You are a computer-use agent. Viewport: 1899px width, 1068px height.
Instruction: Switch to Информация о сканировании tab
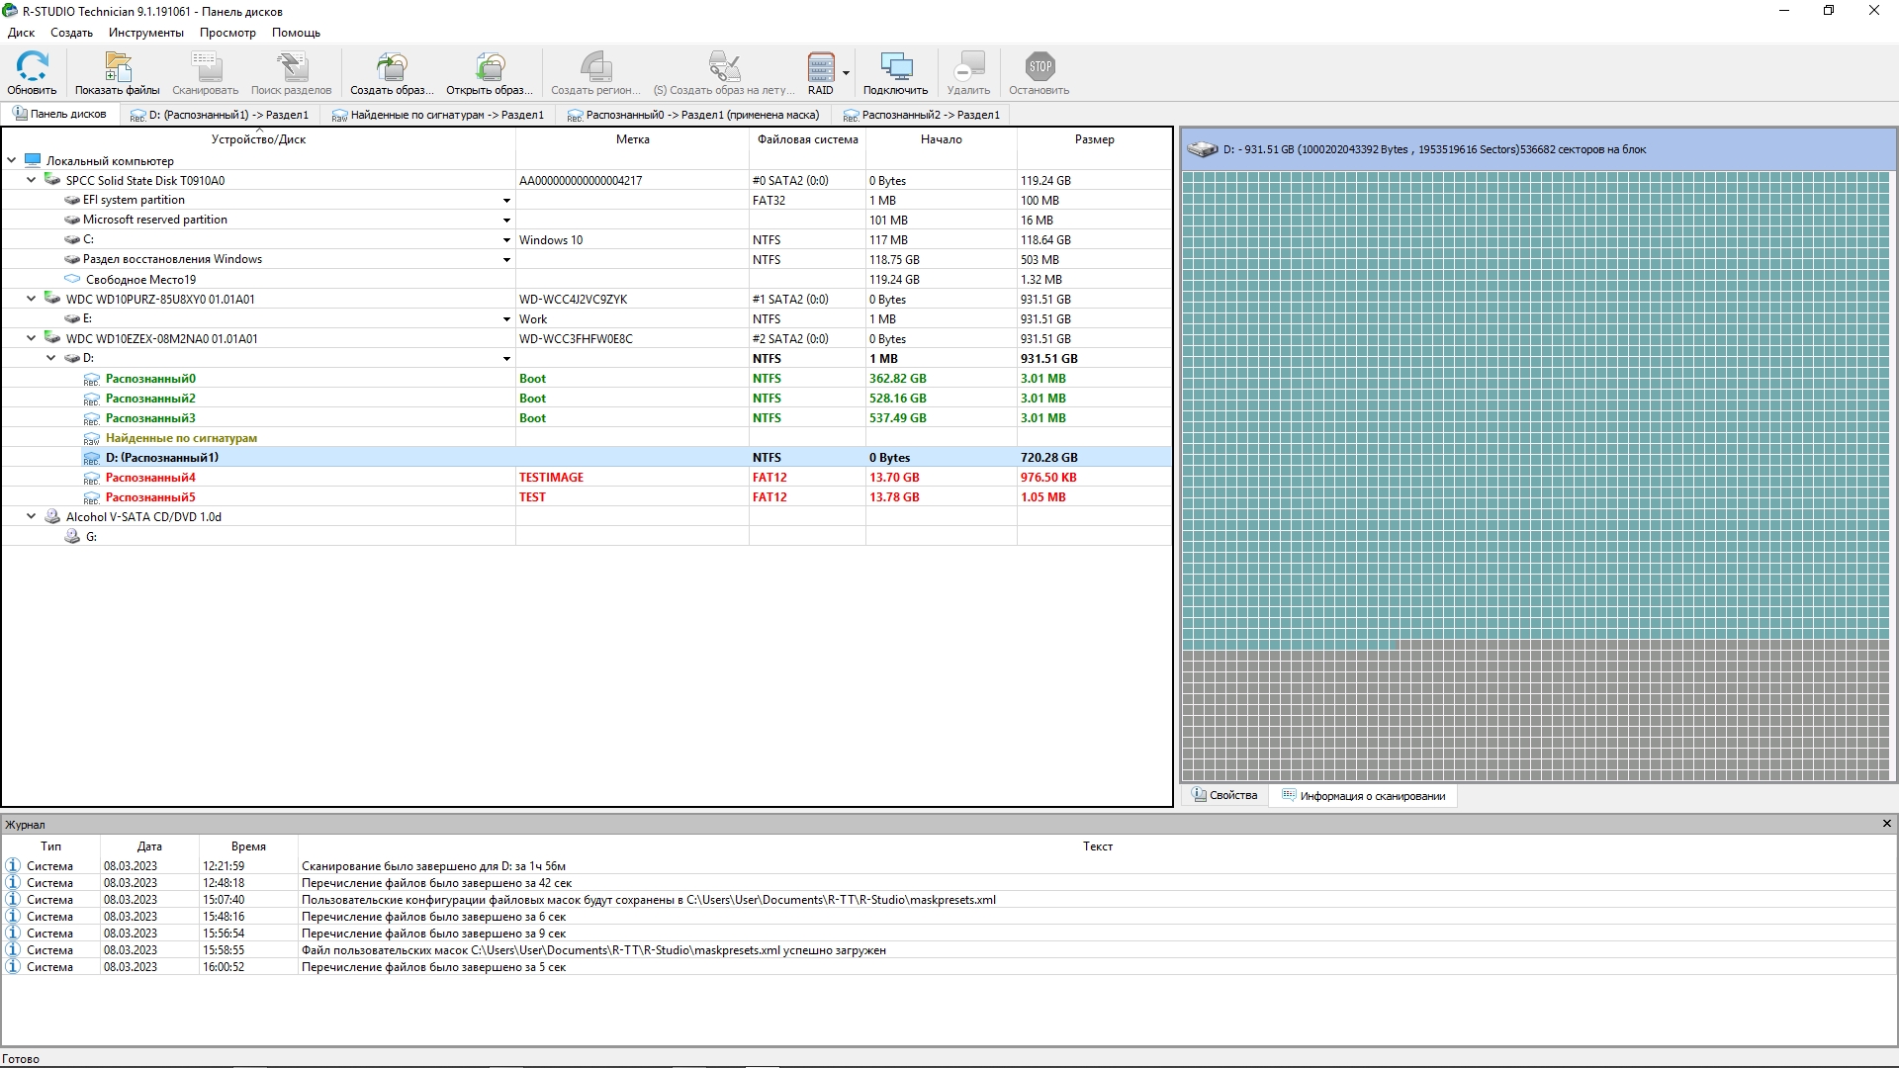1363,796
